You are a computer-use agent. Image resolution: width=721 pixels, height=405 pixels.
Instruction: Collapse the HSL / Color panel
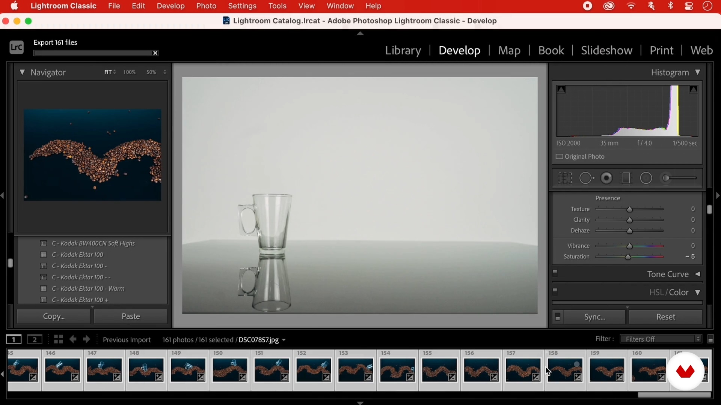(698, 292)
